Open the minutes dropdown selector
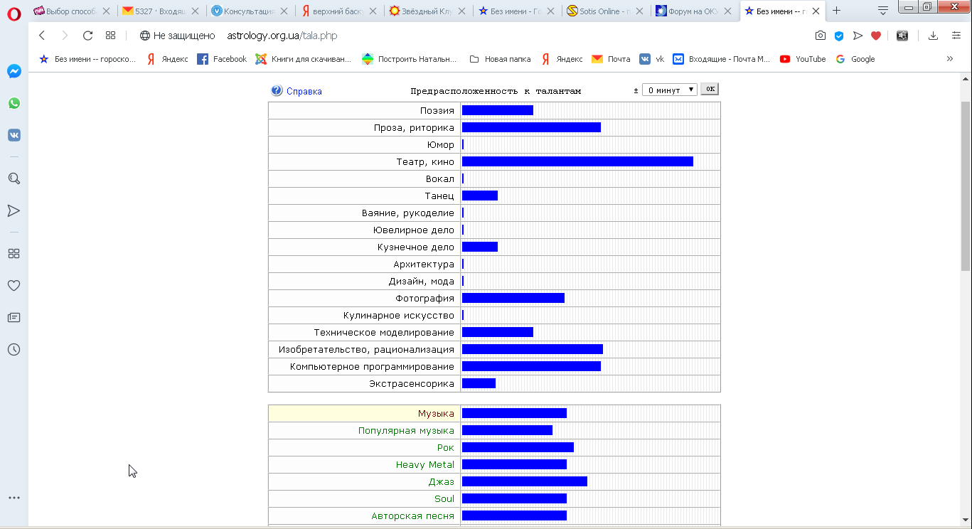Image resolution: width=972 pixels, height=529 pixels. point(670,90)
